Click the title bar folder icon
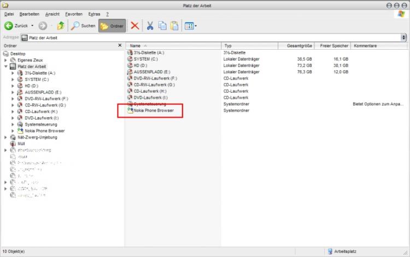The image size is (410, 257). [5, 5]
